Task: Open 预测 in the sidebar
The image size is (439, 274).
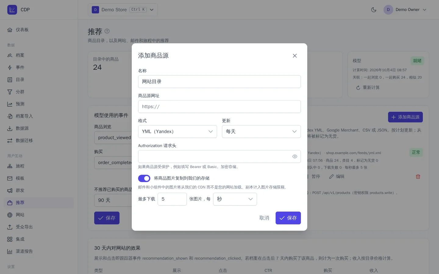Action: point(39,104)
